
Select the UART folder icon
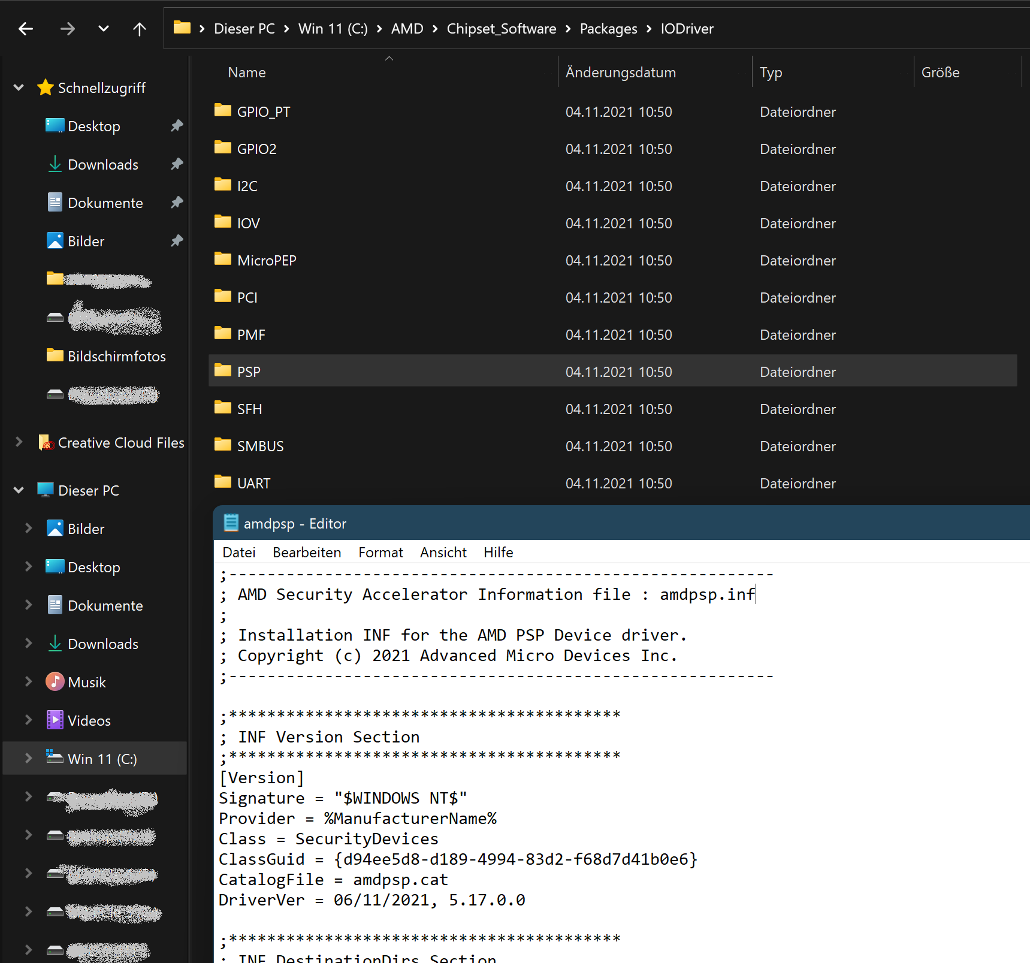223,482
